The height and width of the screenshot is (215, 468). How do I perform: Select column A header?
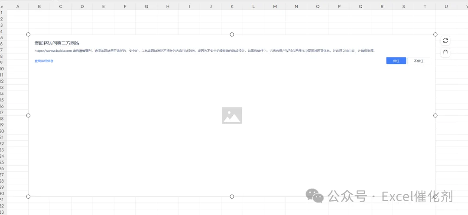click(x=18, y=6)
